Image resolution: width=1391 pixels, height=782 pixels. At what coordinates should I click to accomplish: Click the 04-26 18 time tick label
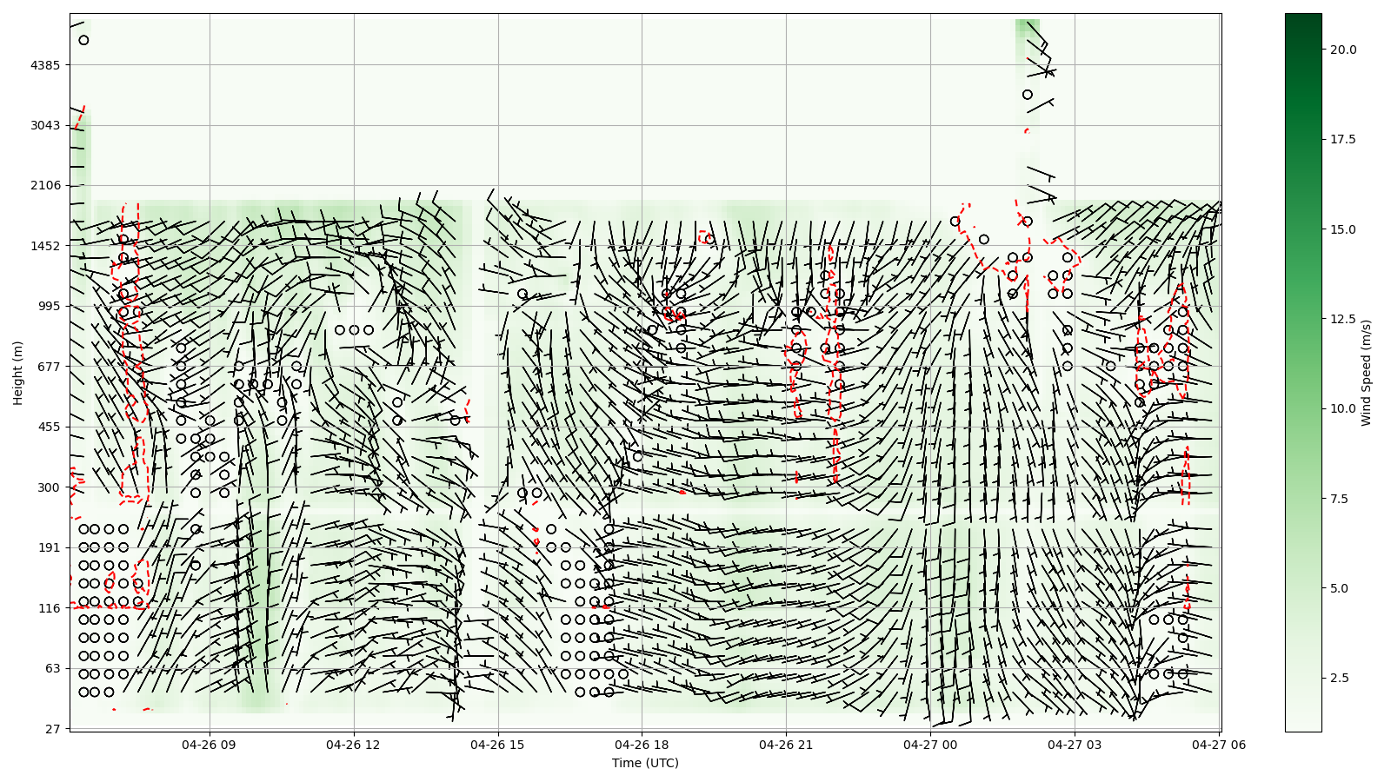642,745
